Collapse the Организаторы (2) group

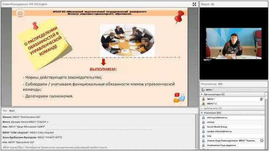coord(202,94)
